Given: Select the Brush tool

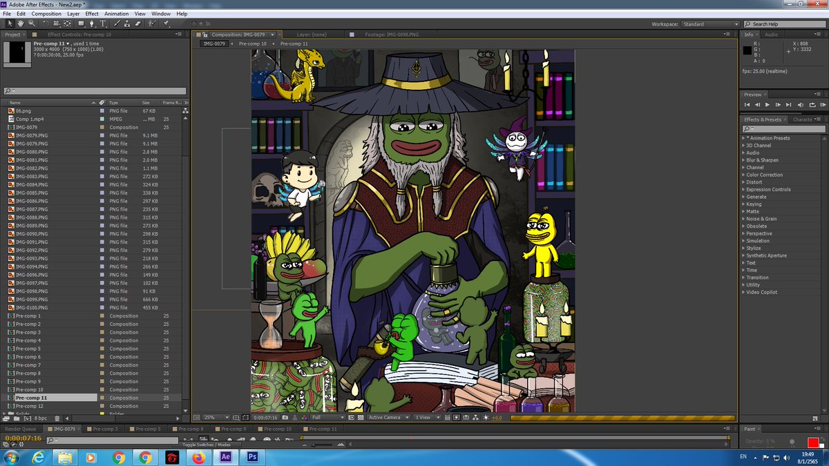Looking at the screenshot, I should tap(117, 23).
